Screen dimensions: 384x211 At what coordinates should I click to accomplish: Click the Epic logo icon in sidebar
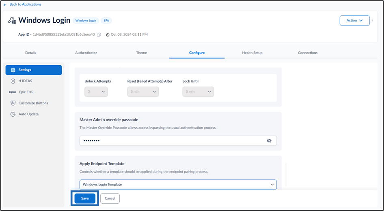tap(13, 92)
